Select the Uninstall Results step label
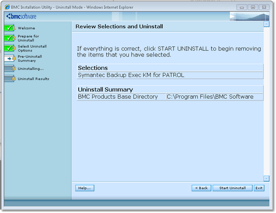276x213 pixels. coord(34,79)
